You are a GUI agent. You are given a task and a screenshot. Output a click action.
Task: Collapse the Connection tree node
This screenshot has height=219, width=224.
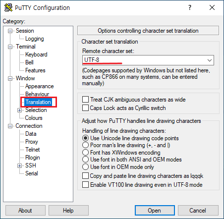click(10, 126)
